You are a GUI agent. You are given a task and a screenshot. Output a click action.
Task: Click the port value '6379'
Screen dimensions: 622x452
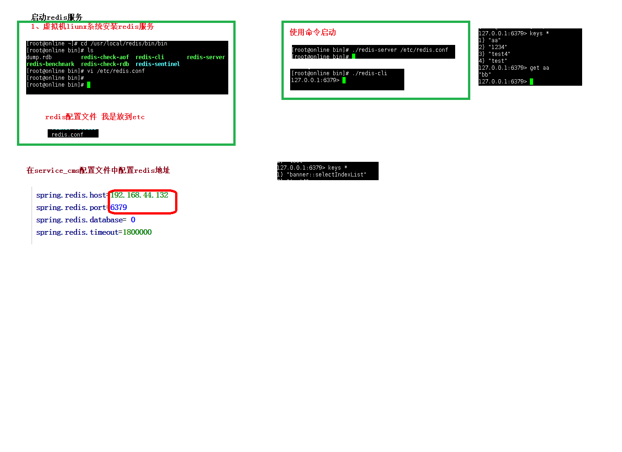[x=119, y=208]
